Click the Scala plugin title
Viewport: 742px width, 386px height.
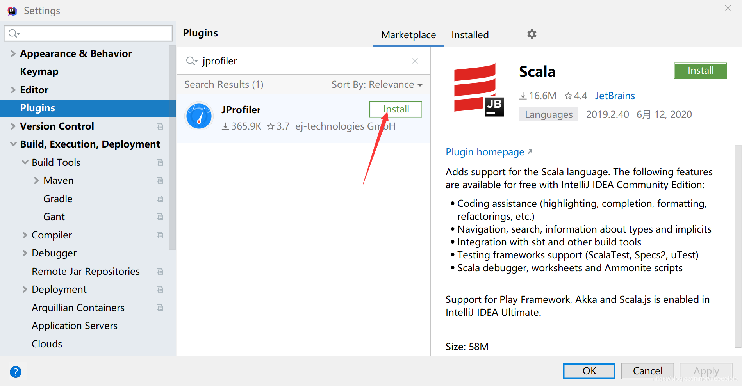tap(537, 72)
